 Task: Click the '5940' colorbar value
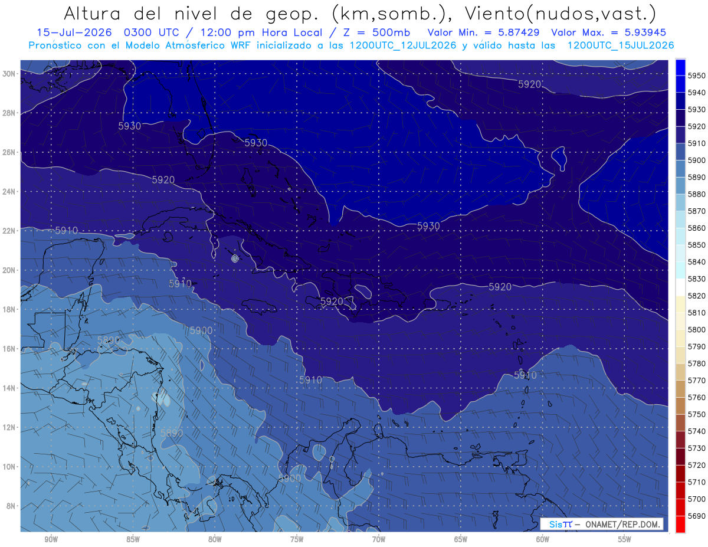(x=697, y=93)
